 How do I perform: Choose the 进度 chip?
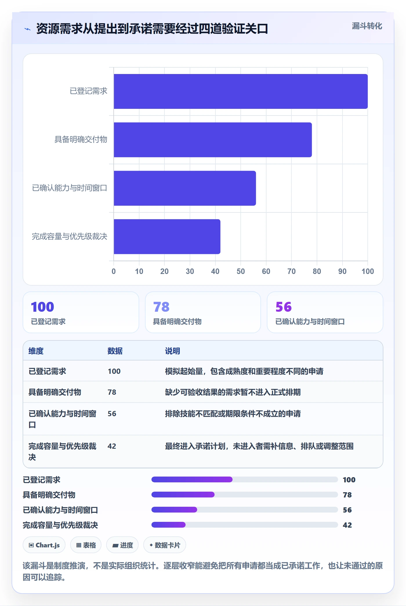(122, 545)
